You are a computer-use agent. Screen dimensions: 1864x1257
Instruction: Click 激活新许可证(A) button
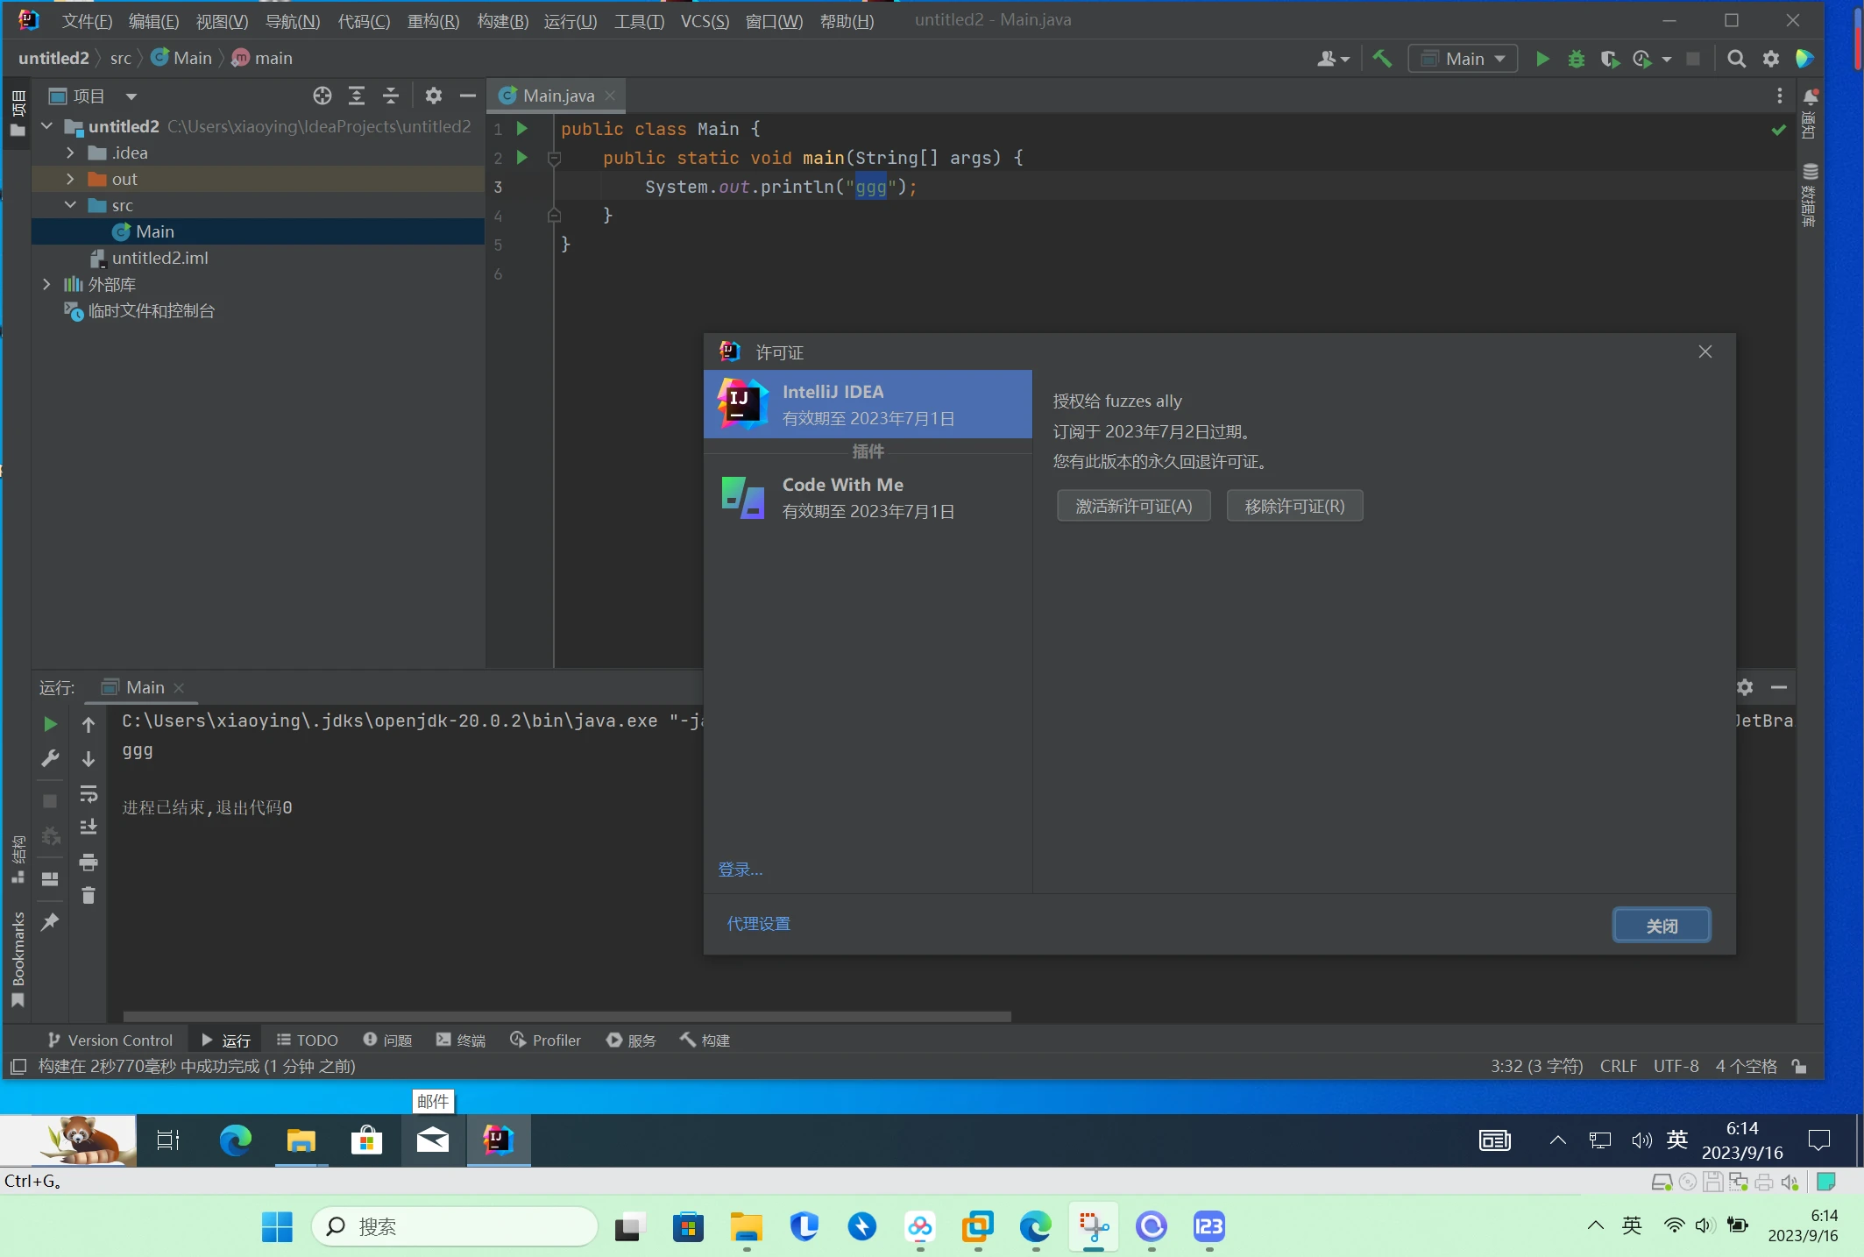tap(1134, 506)
